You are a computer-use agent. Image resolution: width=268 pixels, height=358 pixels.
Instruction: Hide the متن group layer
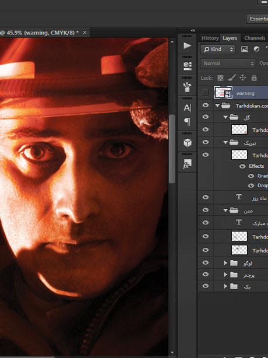(206, 210)
